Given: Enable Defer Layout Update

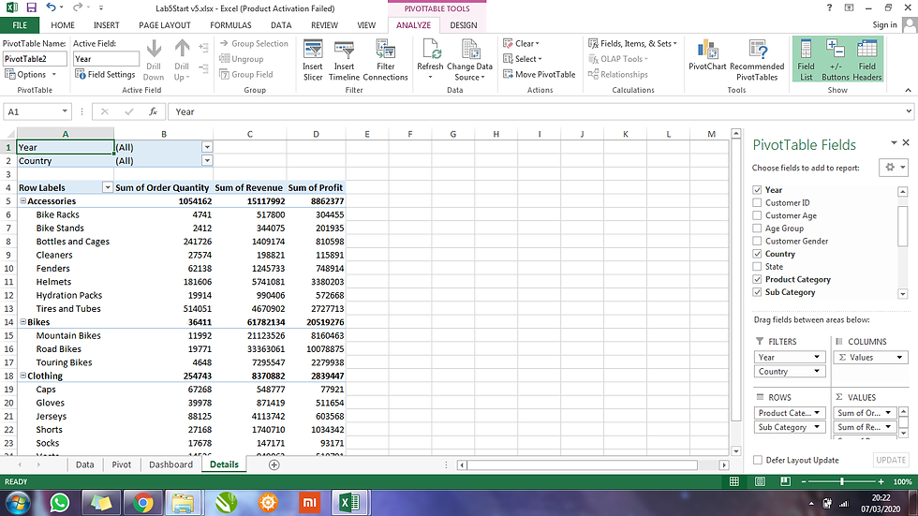Looking at the screenshot, I should click(x=758, y=461).
